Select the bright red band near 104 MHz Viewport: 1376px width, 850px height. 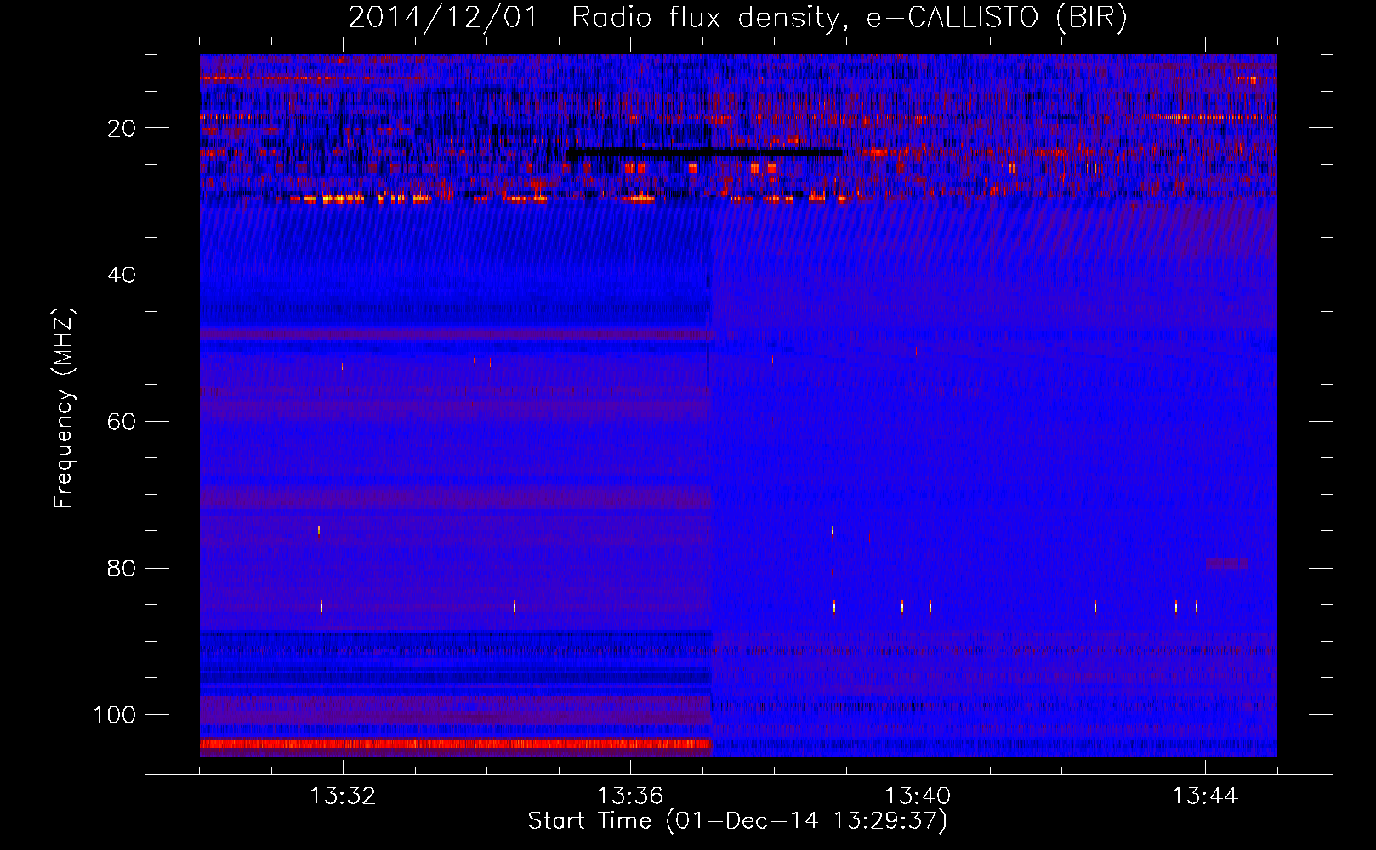click(455, 744)
